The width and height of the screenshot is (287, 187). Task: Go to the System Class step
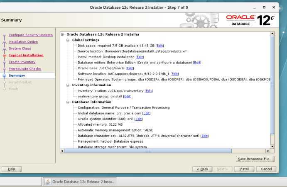tap(20, 49)
